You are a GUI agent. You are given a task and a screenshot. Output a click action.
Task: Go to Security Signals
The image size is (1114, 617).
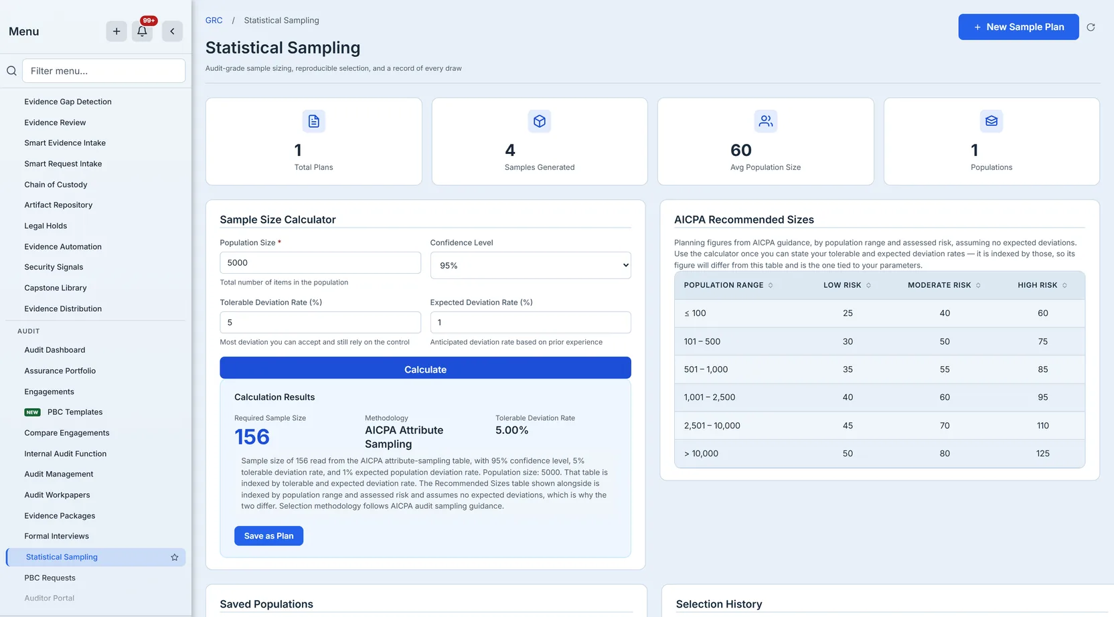pos(54,267)
